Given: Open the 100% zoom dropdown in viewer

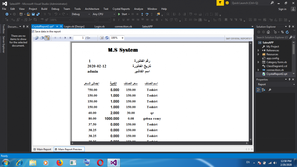Looking at the screenshot, I should [x=122, y=38].
